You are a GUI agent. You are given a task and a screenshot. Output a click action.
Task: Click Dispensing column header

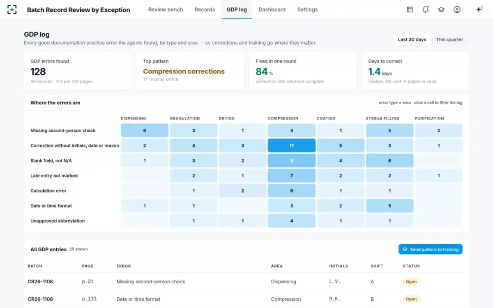coord(133,118)
